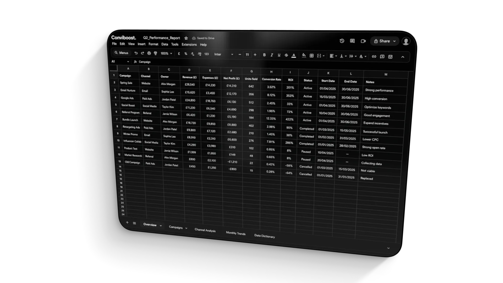Switch to the Channel Analysis sheet tab

(x=205, y=230)
